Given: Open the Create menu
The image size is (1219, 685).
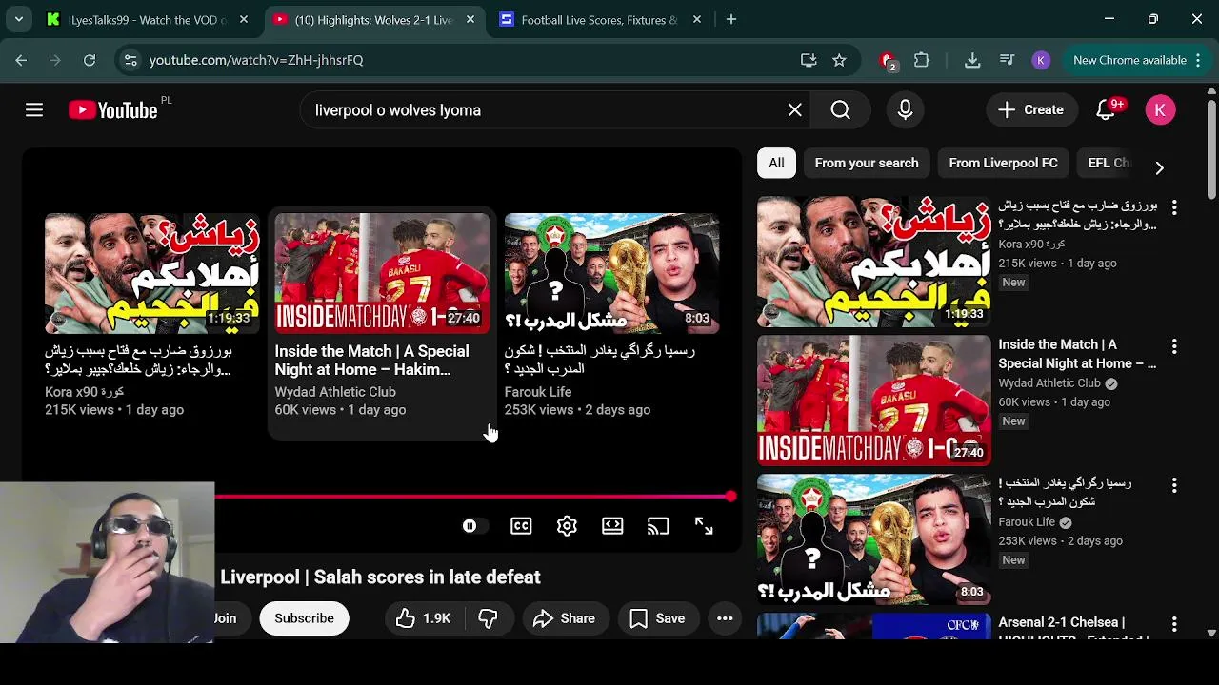Looking at the screenshot, I should click(x=1030, y=110).
